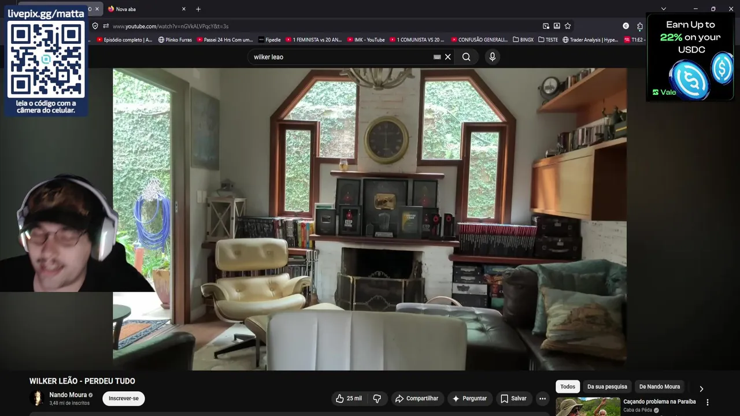Open the 'Trader Analysis | Hype...' bookmark
This screenshot has height=416, width=740.
(x=590, y=40)
